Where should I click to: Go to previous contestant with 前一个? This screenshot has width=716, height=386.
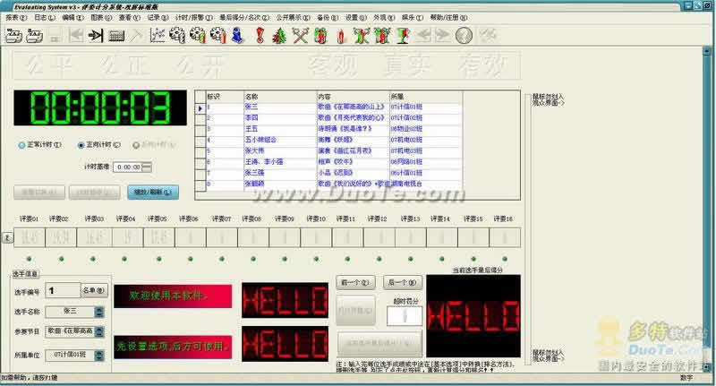(355, 282)
